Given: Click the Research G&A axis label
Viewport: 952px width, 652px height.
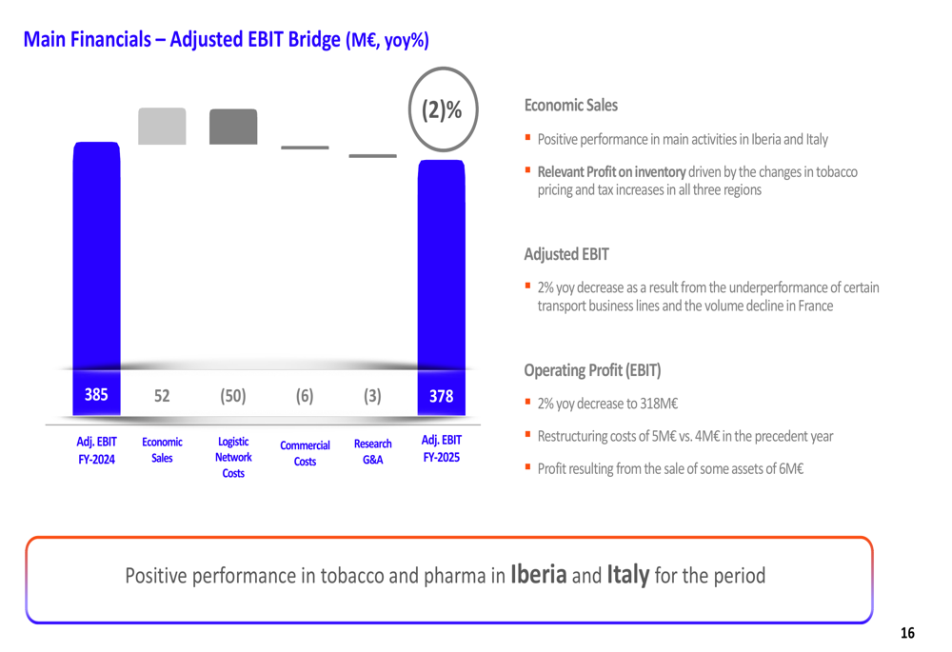Looking at the screenshot, I should tap(372, 451).
